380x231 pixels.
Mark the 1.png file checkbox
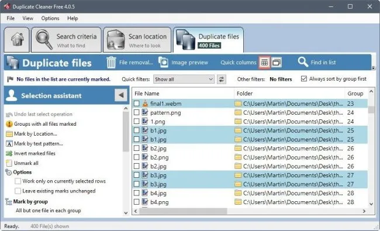pos(137,122)
